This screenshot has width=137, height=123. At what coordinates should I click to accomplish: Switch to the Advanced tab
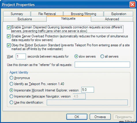pyautogui.click(x=112, y=19)
